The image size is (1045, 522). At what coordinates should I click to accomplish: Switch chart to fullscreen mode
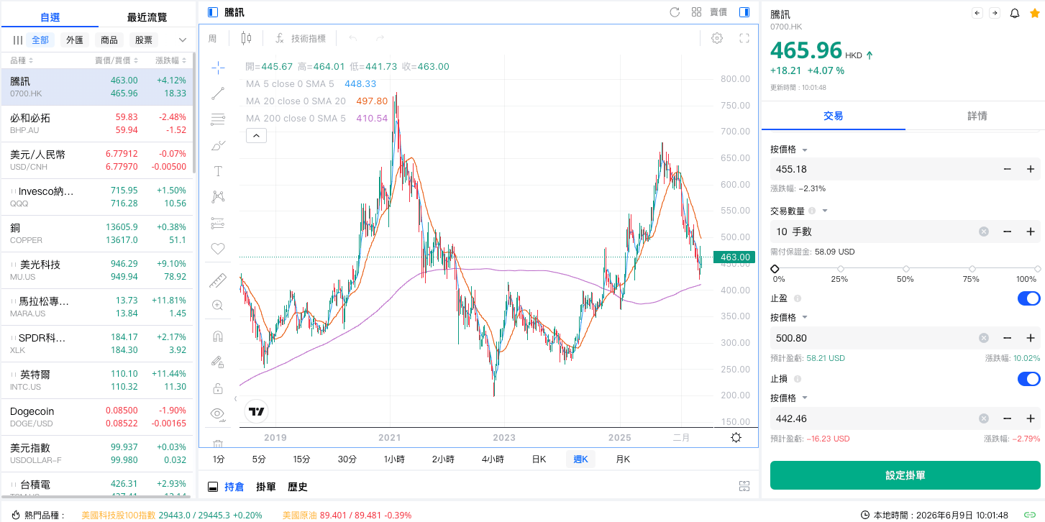click(x=744, y=38)
